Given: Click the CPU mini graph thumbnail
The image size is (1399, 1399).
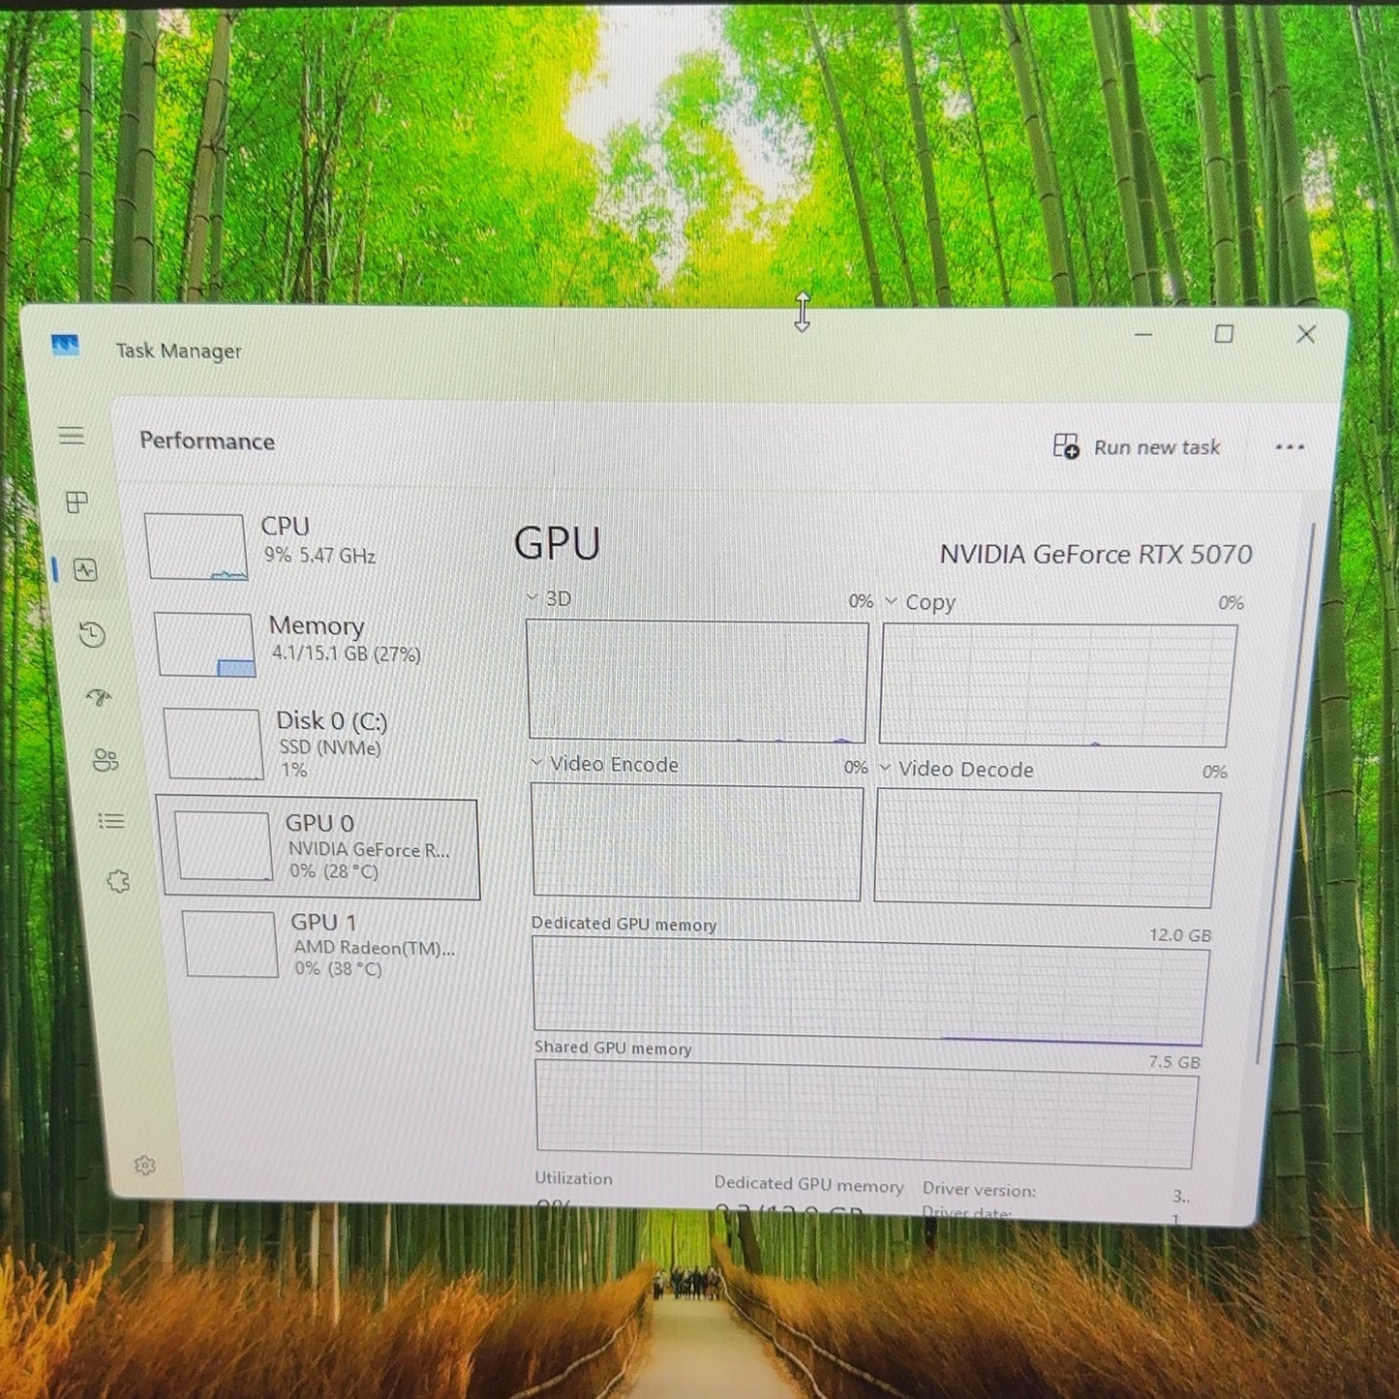Looking at the screenshot, I should point(197,547).
